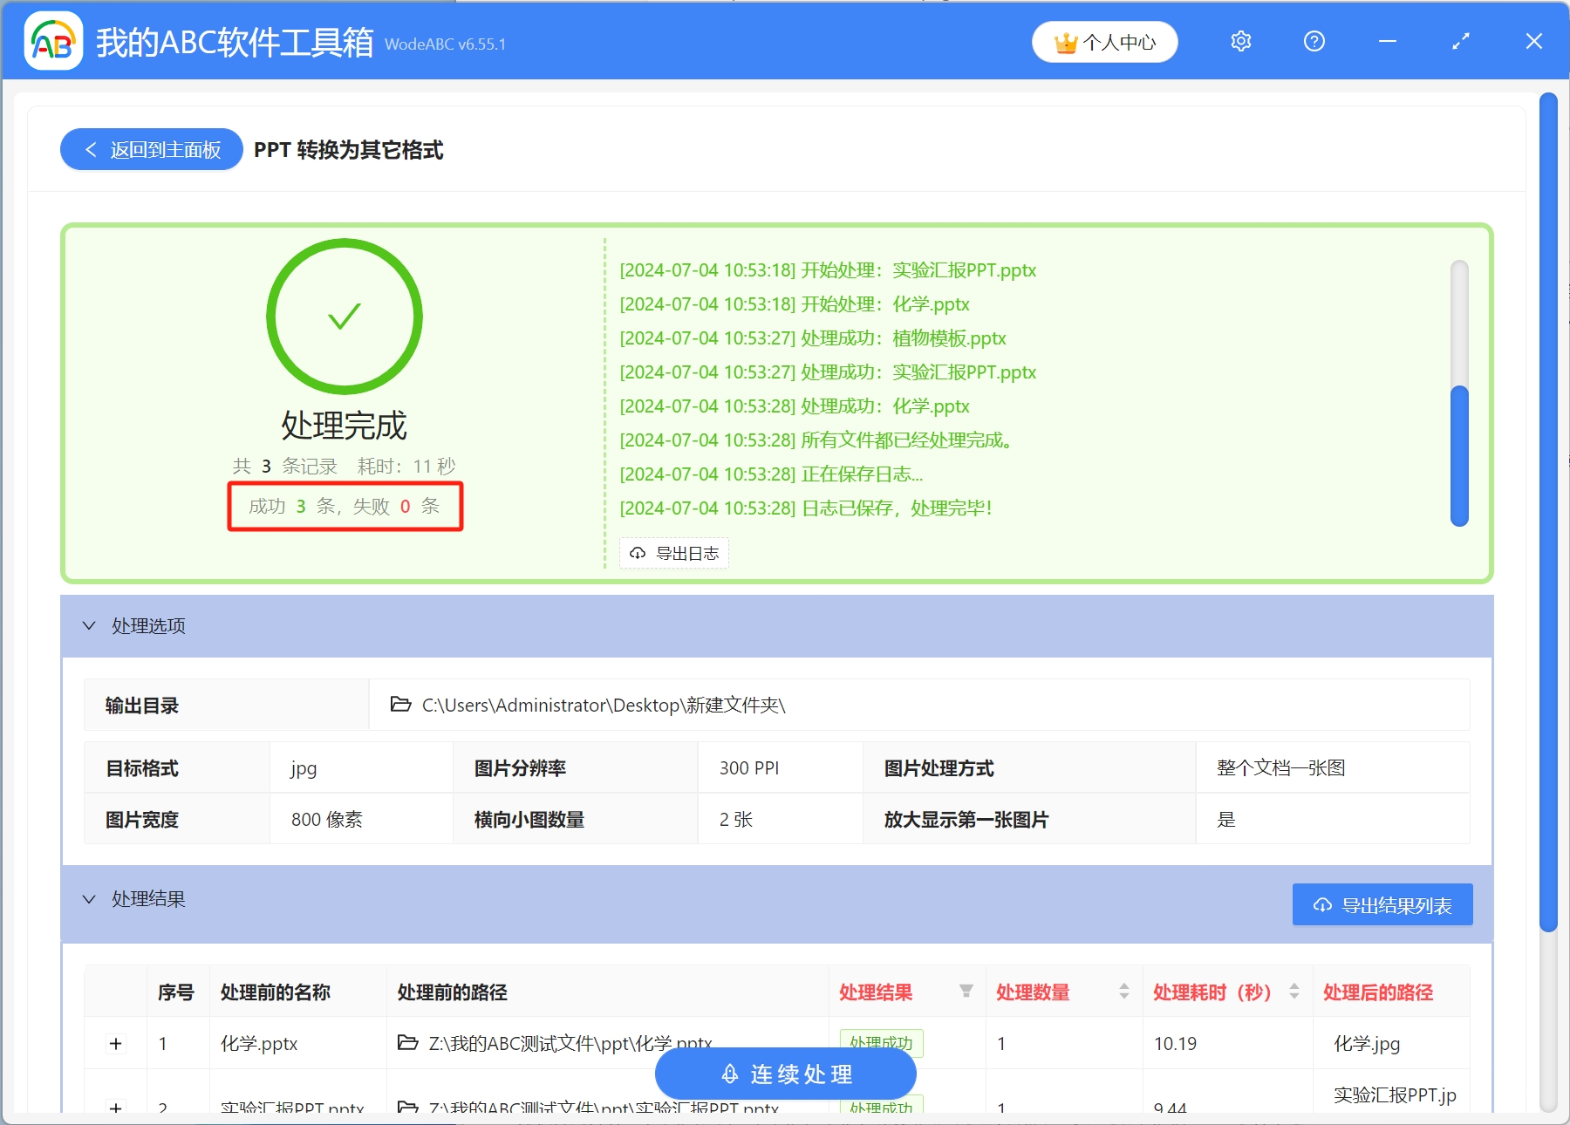The image size is (1570, 1125).
Task: Open the personal center with crown icon
Action: tap(1104, 41)
